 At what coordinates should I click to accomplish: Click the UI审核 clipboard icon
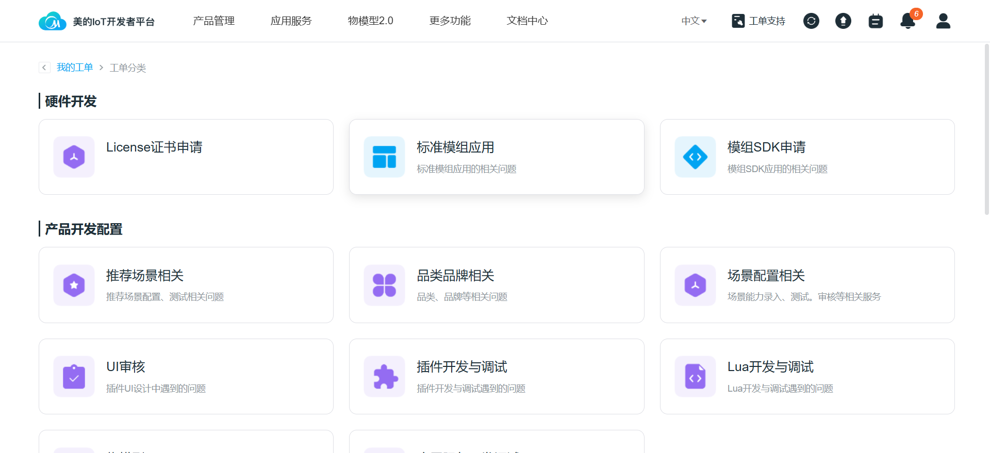click(74, 377)
